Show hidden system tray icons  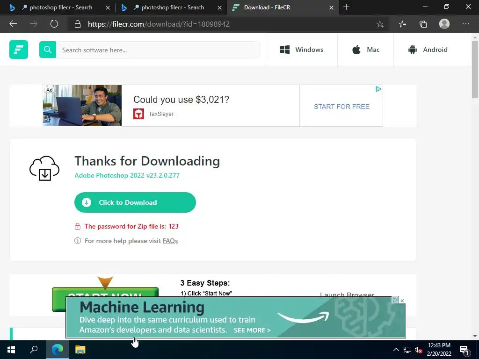coord(396,350)
